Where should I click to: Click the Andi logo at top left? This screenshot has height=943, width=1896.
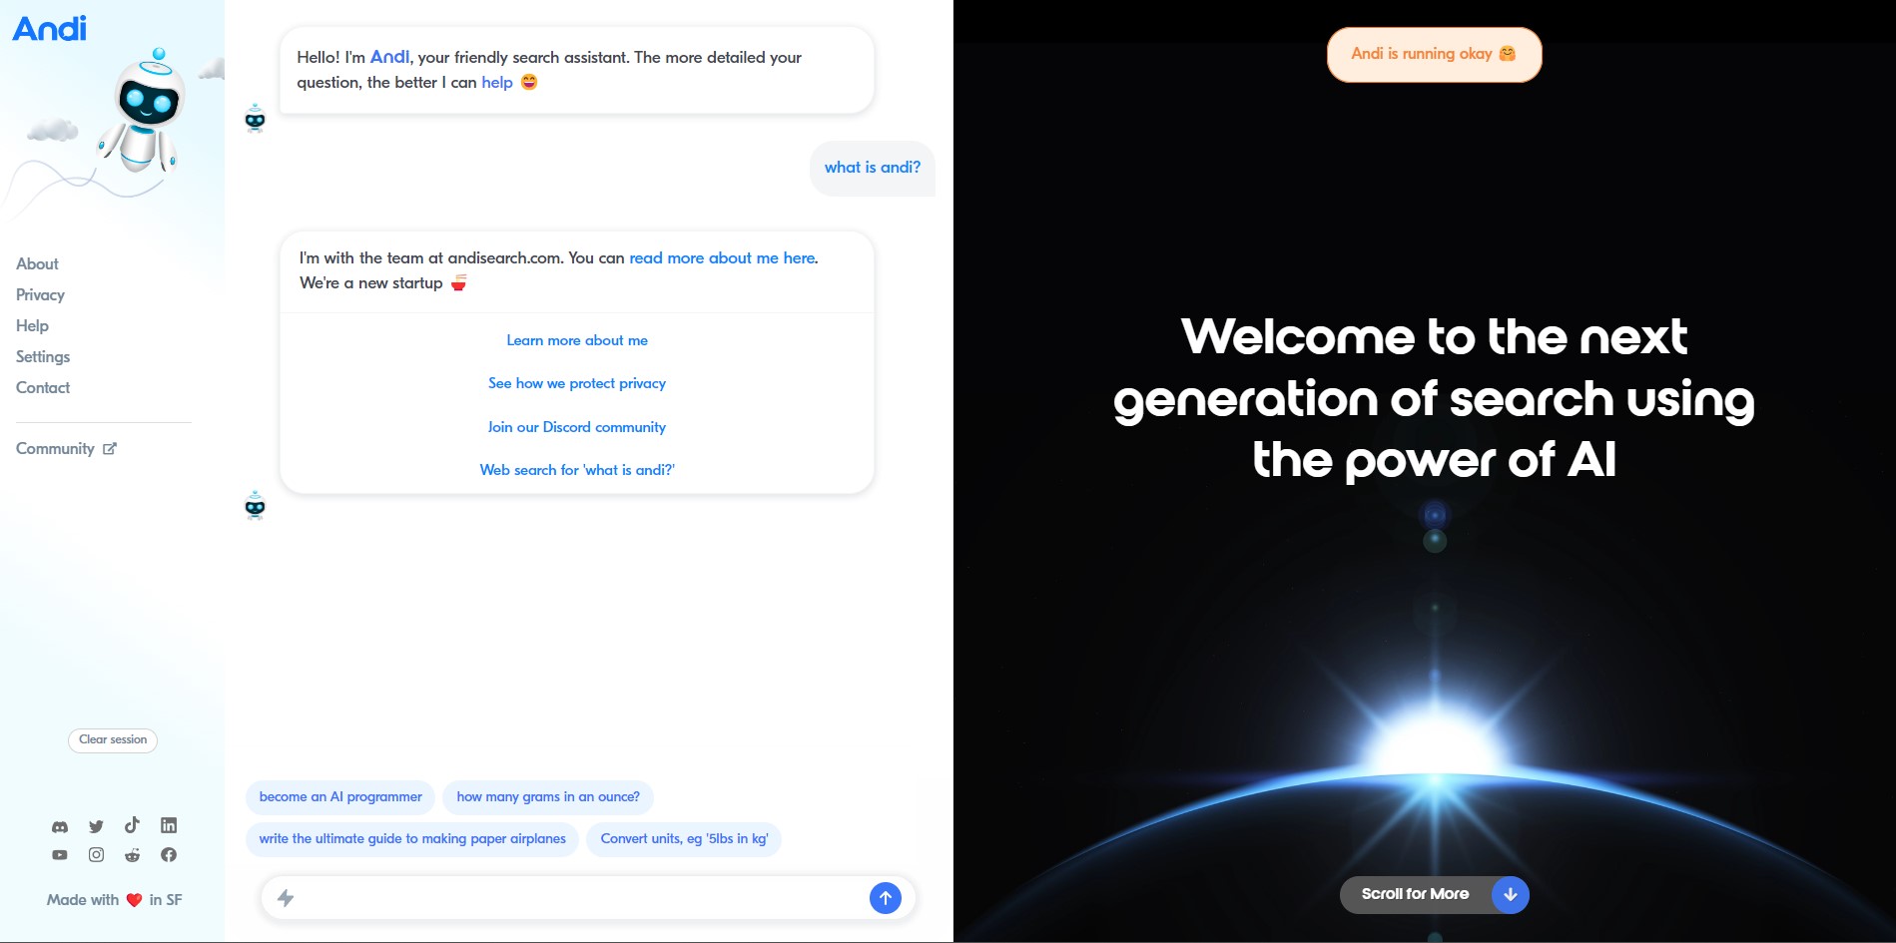click(x=50, y=28)
